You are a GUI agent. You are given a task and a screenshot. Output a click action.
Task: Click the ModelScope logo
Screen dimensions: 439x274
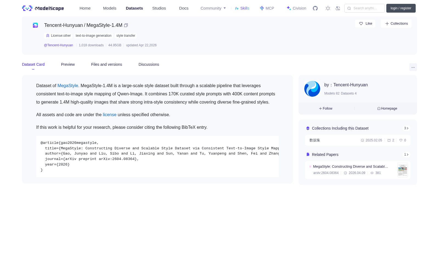[43, 8]
